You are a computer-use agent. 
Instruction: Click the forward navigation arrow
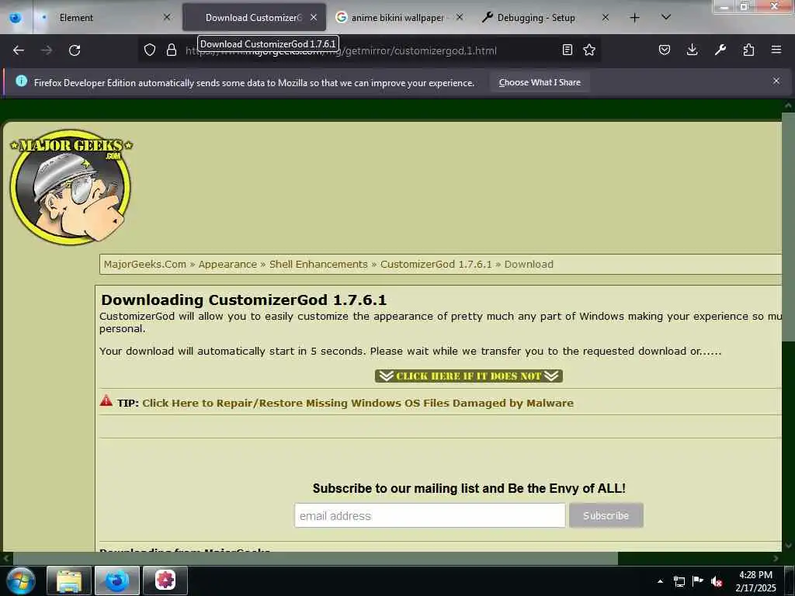47,50
